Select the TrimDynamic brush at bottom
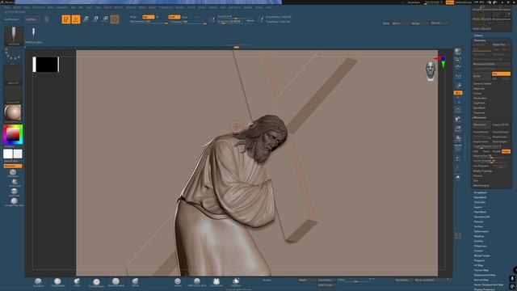 pos(96,282)
